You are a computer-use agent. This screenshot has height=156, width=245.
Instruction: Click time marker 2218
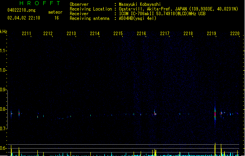click(x=188, y=34)
